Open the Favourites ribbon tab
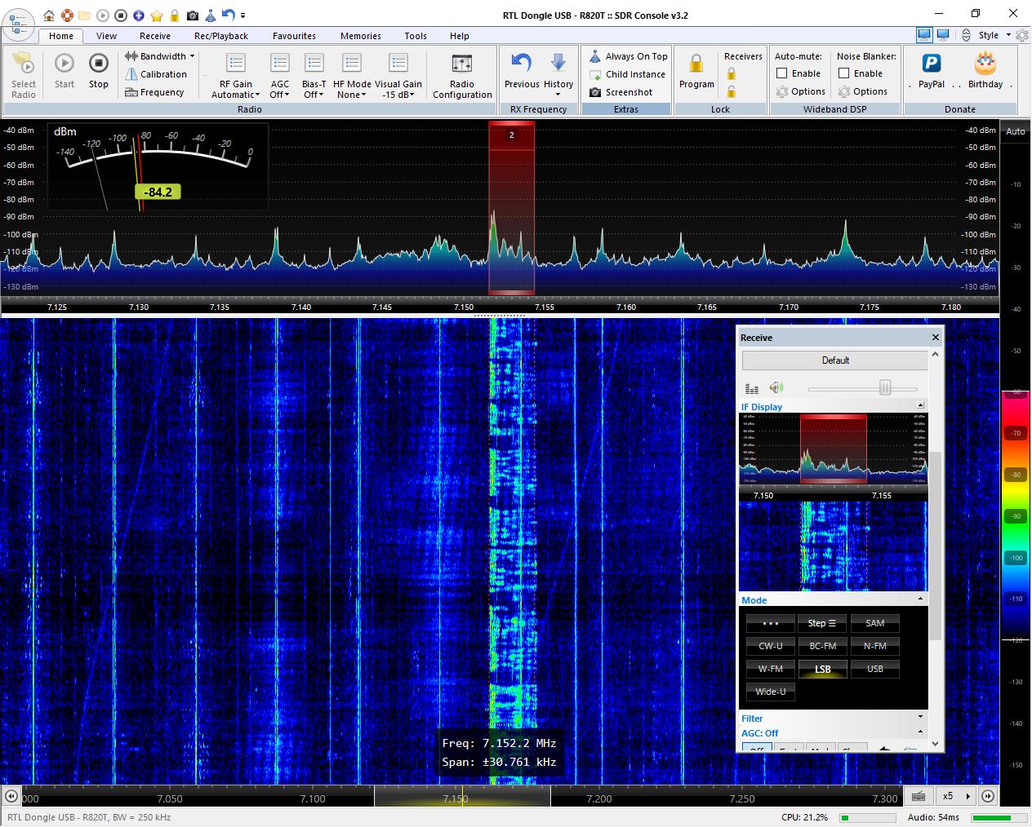The width and height of the screenshot is (1032, 827). point(294,36)
